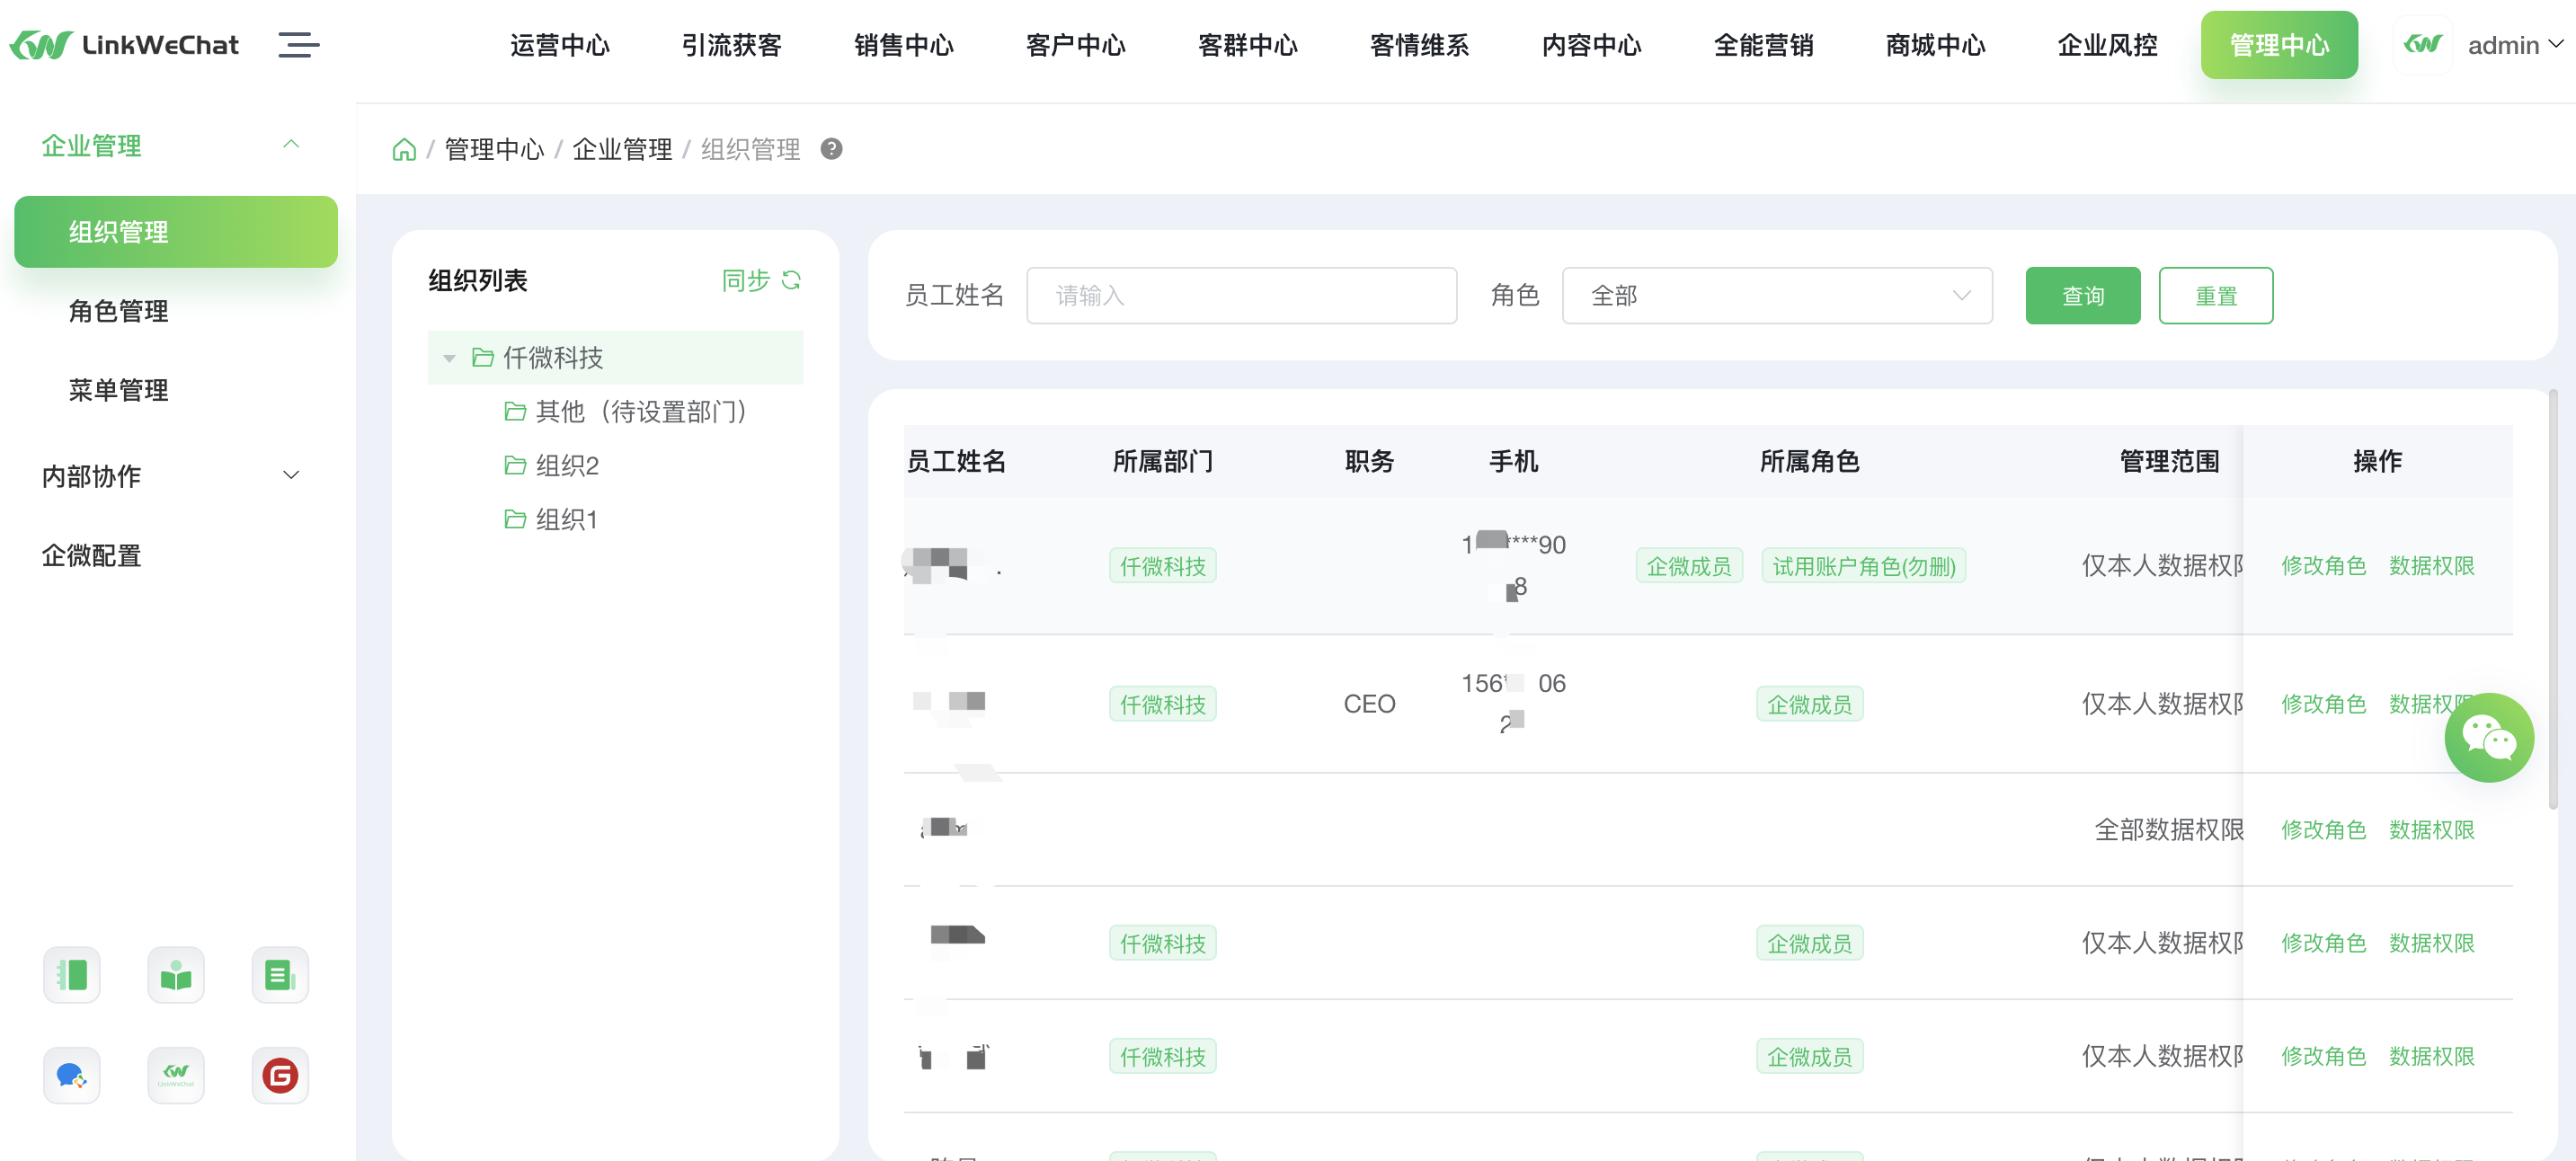Open the green document icon shortcut
This screenshot has width=2576, height=1161.
click(x=280, y=974)
